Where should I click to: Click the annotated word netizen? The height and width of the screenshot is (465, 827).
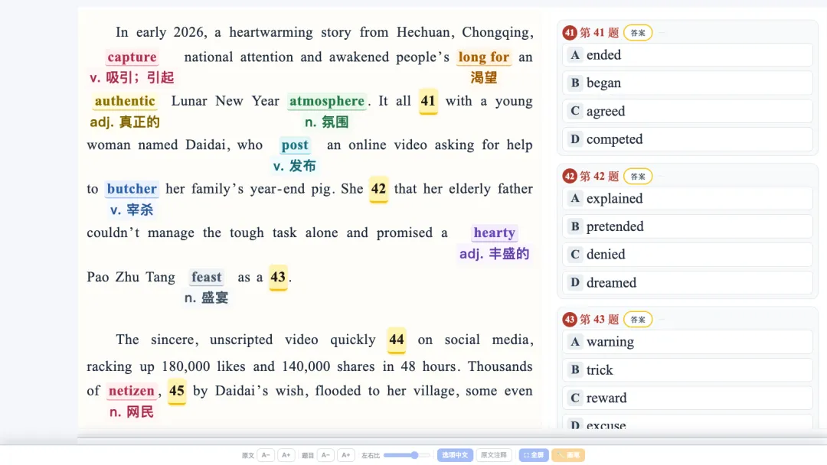pyautogui.click(x=132, y=391)
